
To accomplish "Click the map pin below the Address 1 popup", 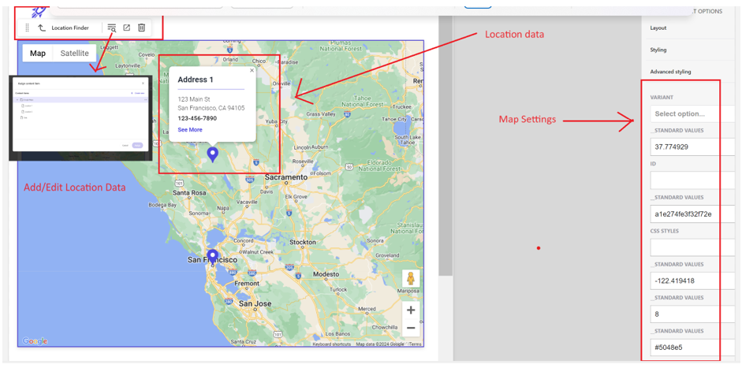I will coord(213,154).
